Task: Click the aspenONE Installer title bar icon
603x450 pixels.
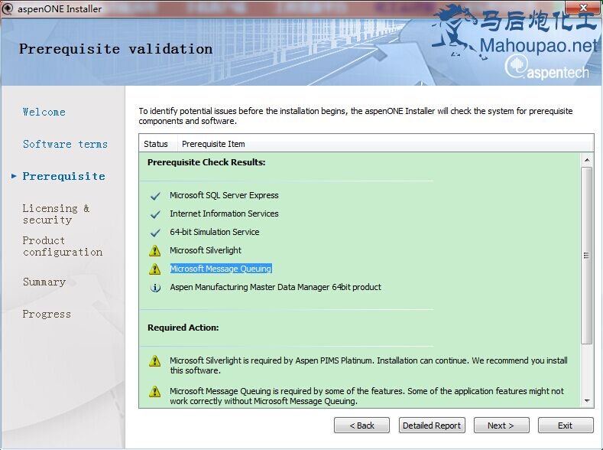Action: pyautogui.click(x=8, y=9)
